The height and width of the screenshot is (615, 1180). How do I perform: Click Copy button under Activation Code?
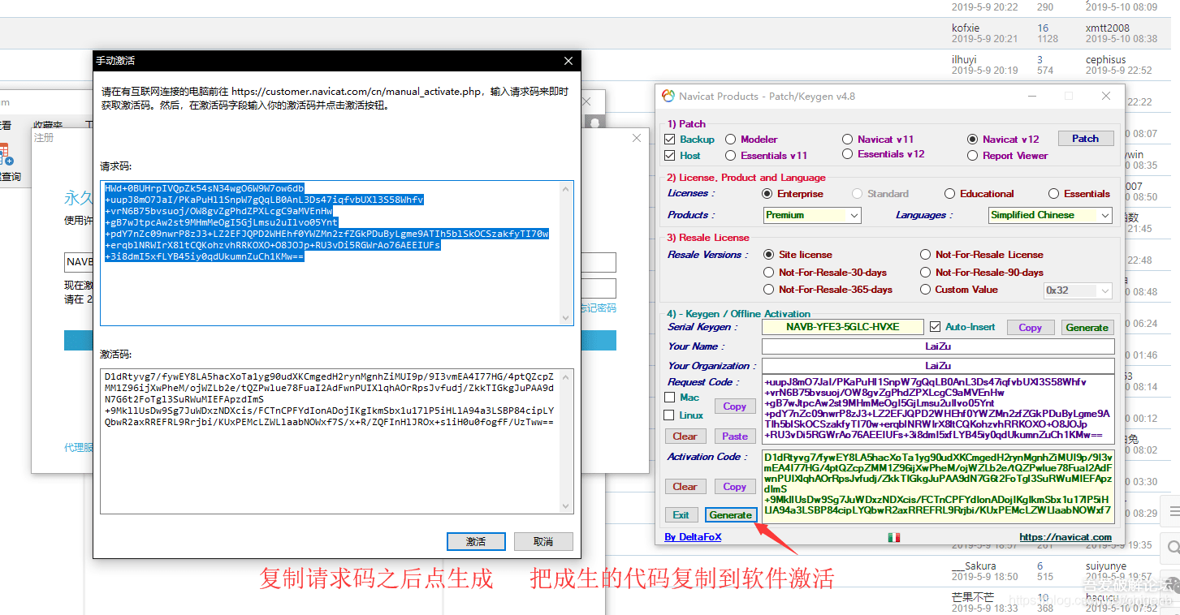[734, 487]
